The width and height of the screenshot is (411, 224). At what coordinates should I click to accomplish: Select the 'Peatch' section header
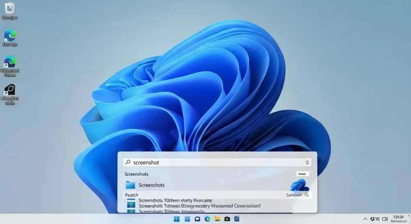pos(132,195)
